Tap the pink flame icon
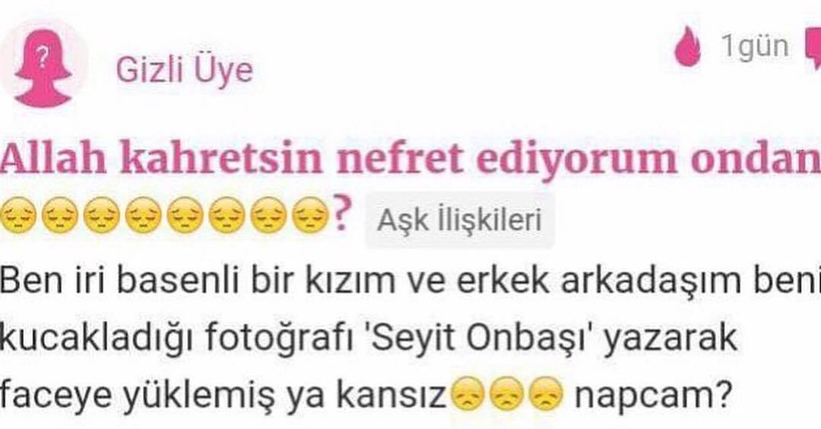This screenshot has width=821, height=429. pyautogui.click(x=687, y=47)
